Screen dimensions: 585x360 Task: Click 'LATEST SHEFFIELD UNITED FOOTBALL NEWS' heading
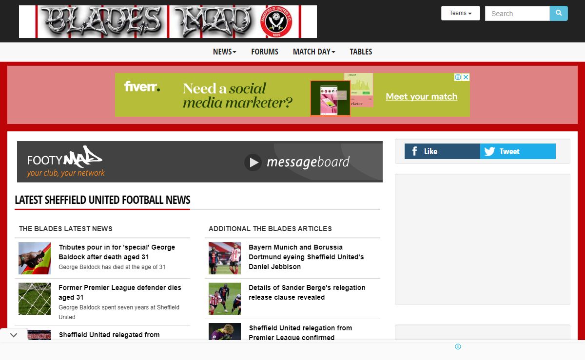pyautogui.click(x=102, y=200)
